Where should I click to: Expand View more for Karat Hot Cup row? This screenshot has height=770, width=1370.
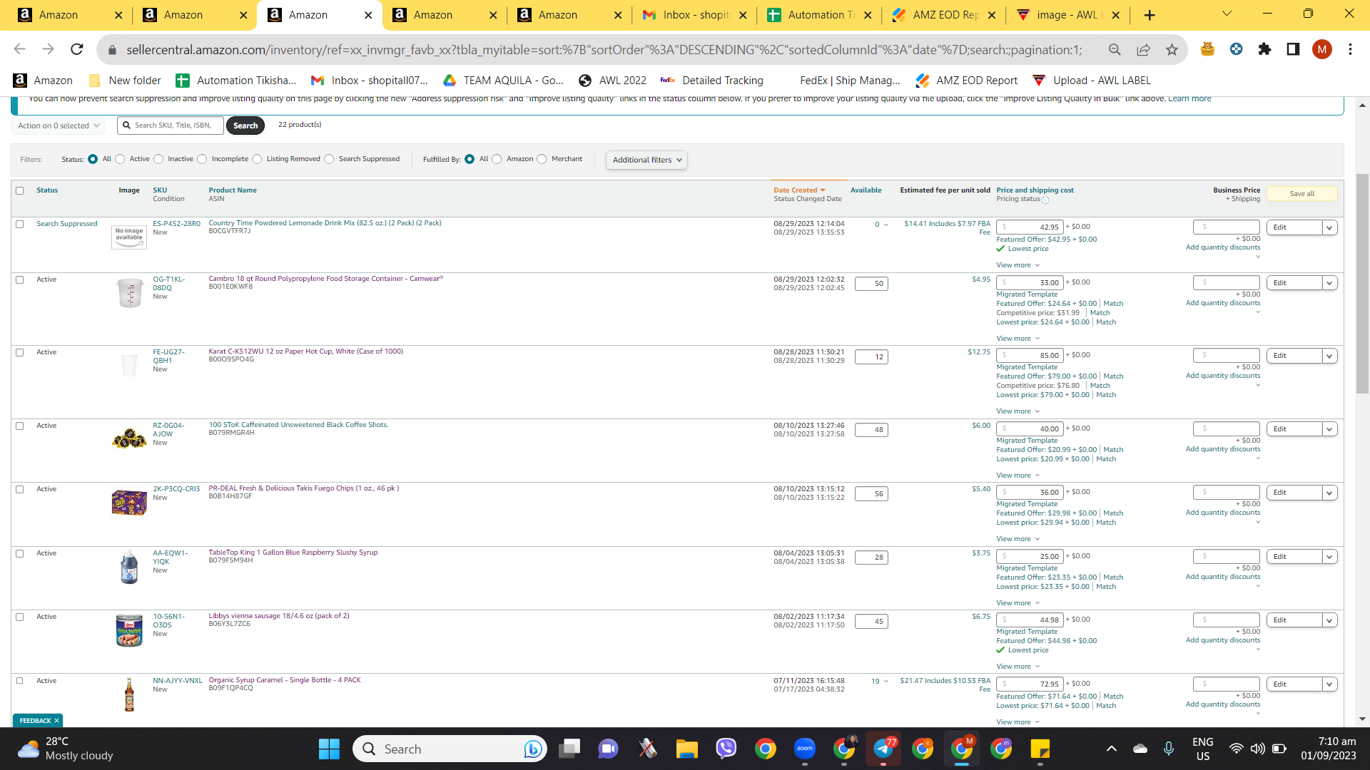point(1018,411)
